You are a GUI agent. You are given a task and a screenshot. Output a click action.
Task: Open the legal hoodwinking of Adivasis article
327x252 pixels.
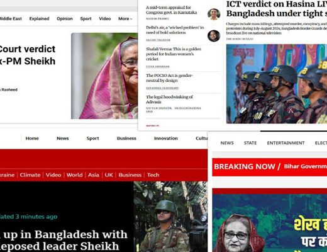tap(169, 100)
